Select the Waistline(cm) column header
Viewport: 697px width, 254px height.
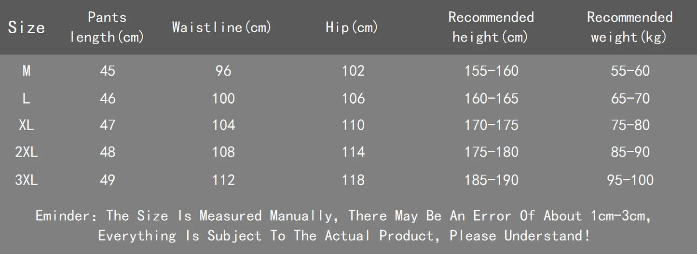click(222, 27)
